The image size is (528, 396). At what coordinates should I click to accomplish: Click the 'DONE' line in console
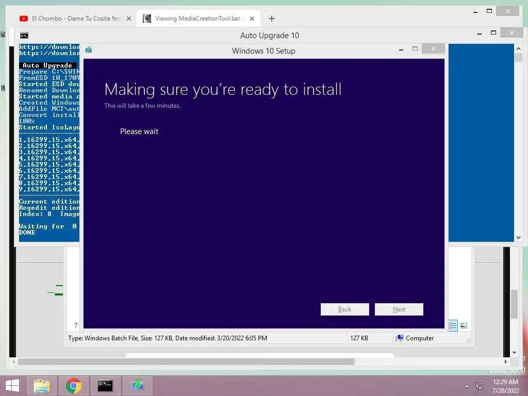[27, 233]
